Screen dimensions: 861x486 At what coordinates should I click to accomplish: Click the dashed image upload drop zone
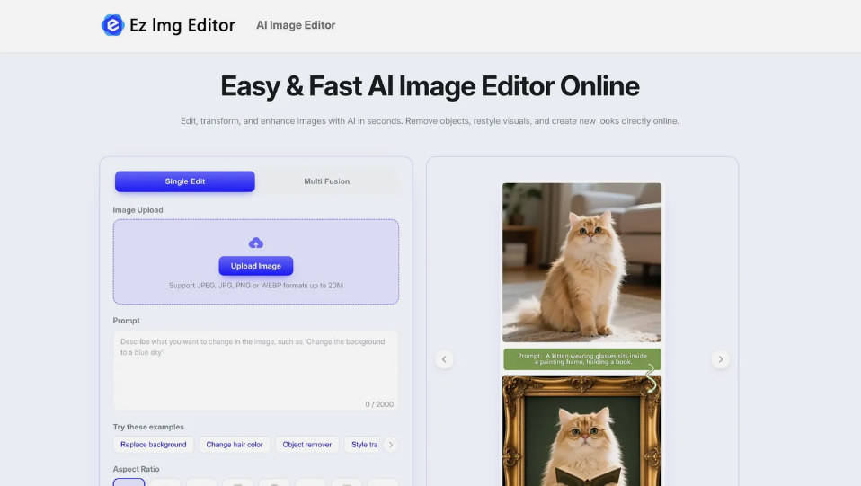tap(256, 262)
